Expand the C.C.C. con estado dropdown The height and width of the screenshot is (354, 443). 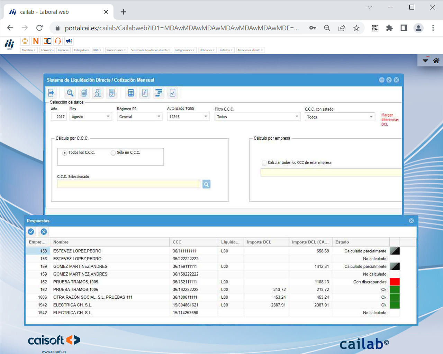[x=371, y=117]
